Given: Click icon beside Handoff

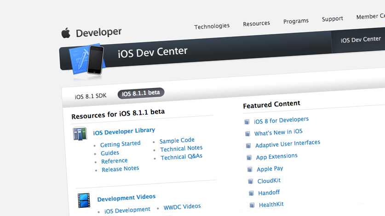Looking at the screenshot, I should (251, 193).
